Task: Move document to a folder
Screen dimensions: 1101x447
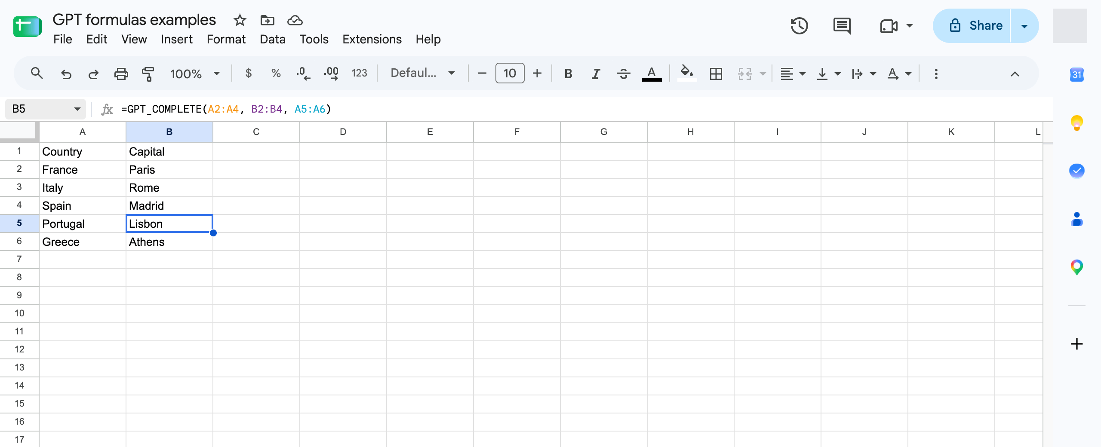Action: click(x=267, y=20)
